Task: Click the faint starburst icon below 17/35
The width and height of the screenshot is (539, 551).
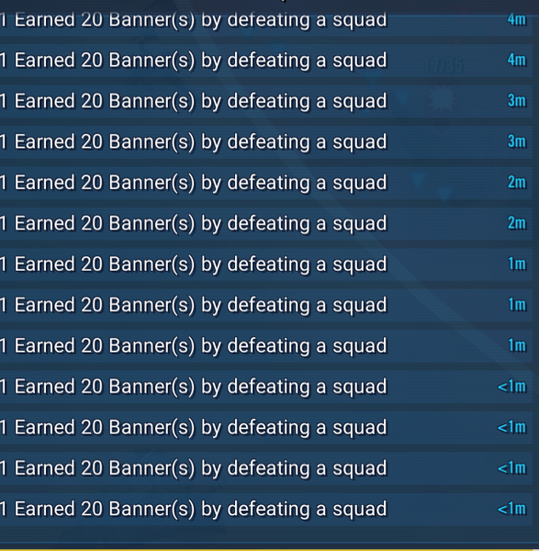Action: point(442,99)
